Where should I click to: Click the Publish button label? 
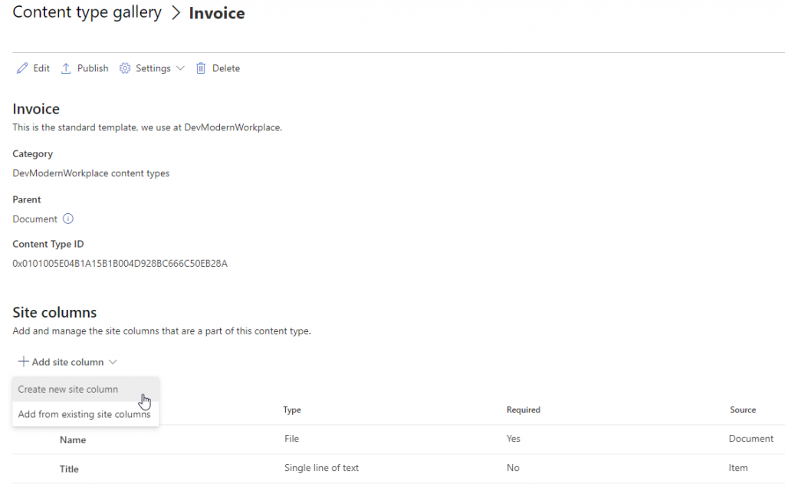92,67
